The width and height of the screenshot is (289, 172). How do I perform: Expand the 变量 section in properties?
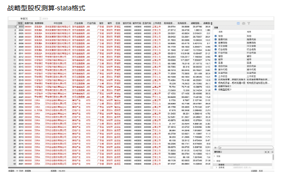215,156
